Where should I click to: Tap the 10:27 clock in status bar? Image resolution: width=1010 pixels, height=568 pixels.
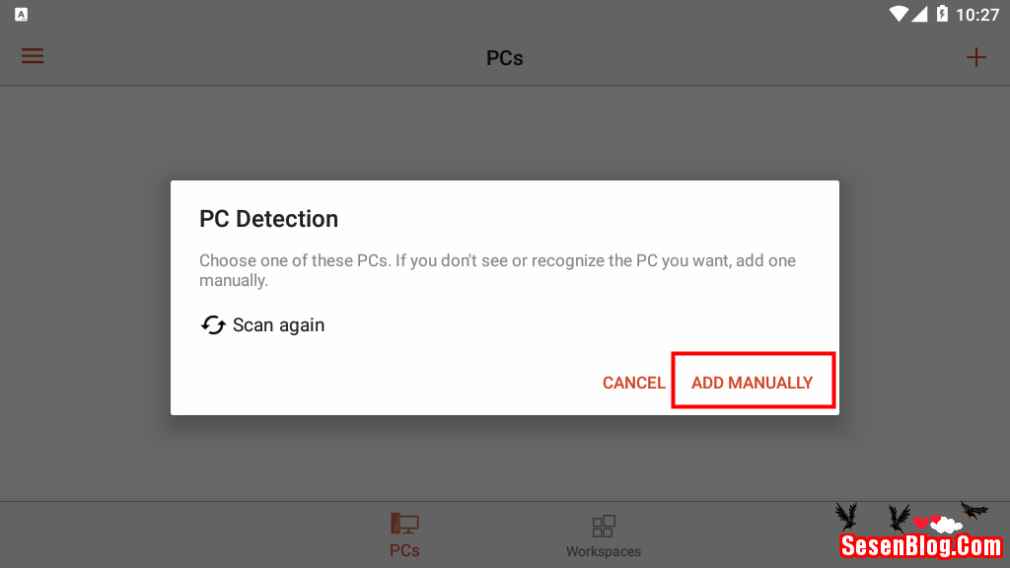point(977,15)
